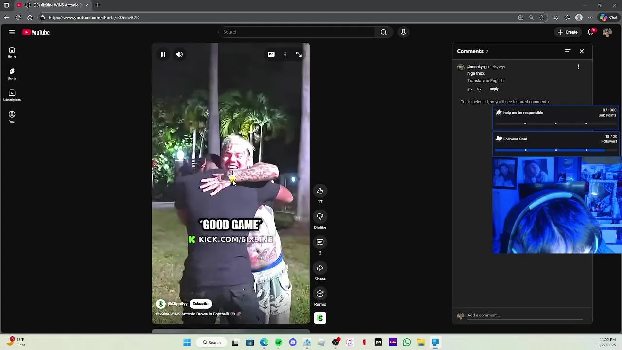Click the YouTube search magnifier button

pyautogui.click(x=384, y=32)
